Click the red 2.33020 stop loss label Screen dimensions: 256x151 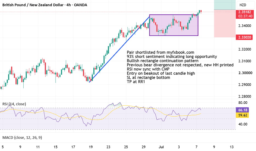click(x=244, y=37)
